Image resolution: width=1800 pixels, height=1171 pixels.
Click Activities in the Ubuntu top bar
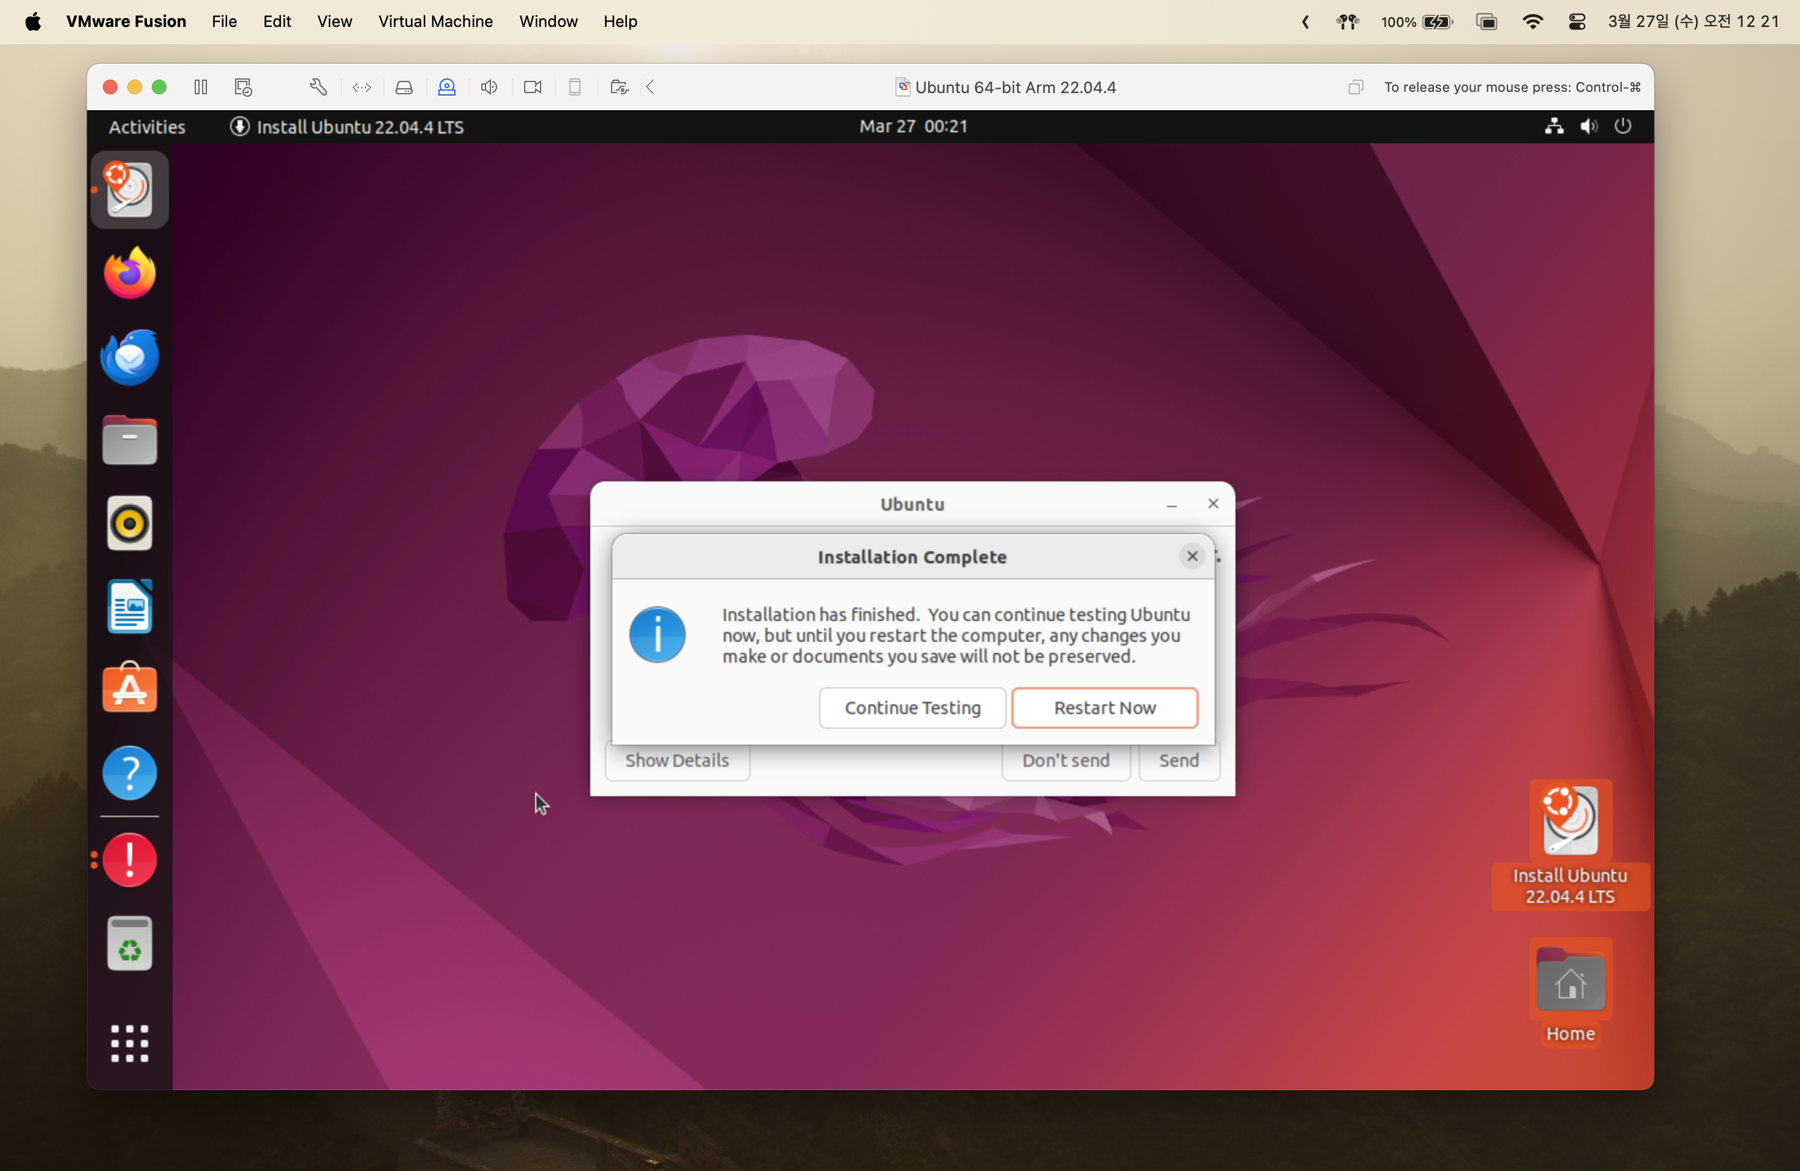pyautogui.click(x=147, y=126)
